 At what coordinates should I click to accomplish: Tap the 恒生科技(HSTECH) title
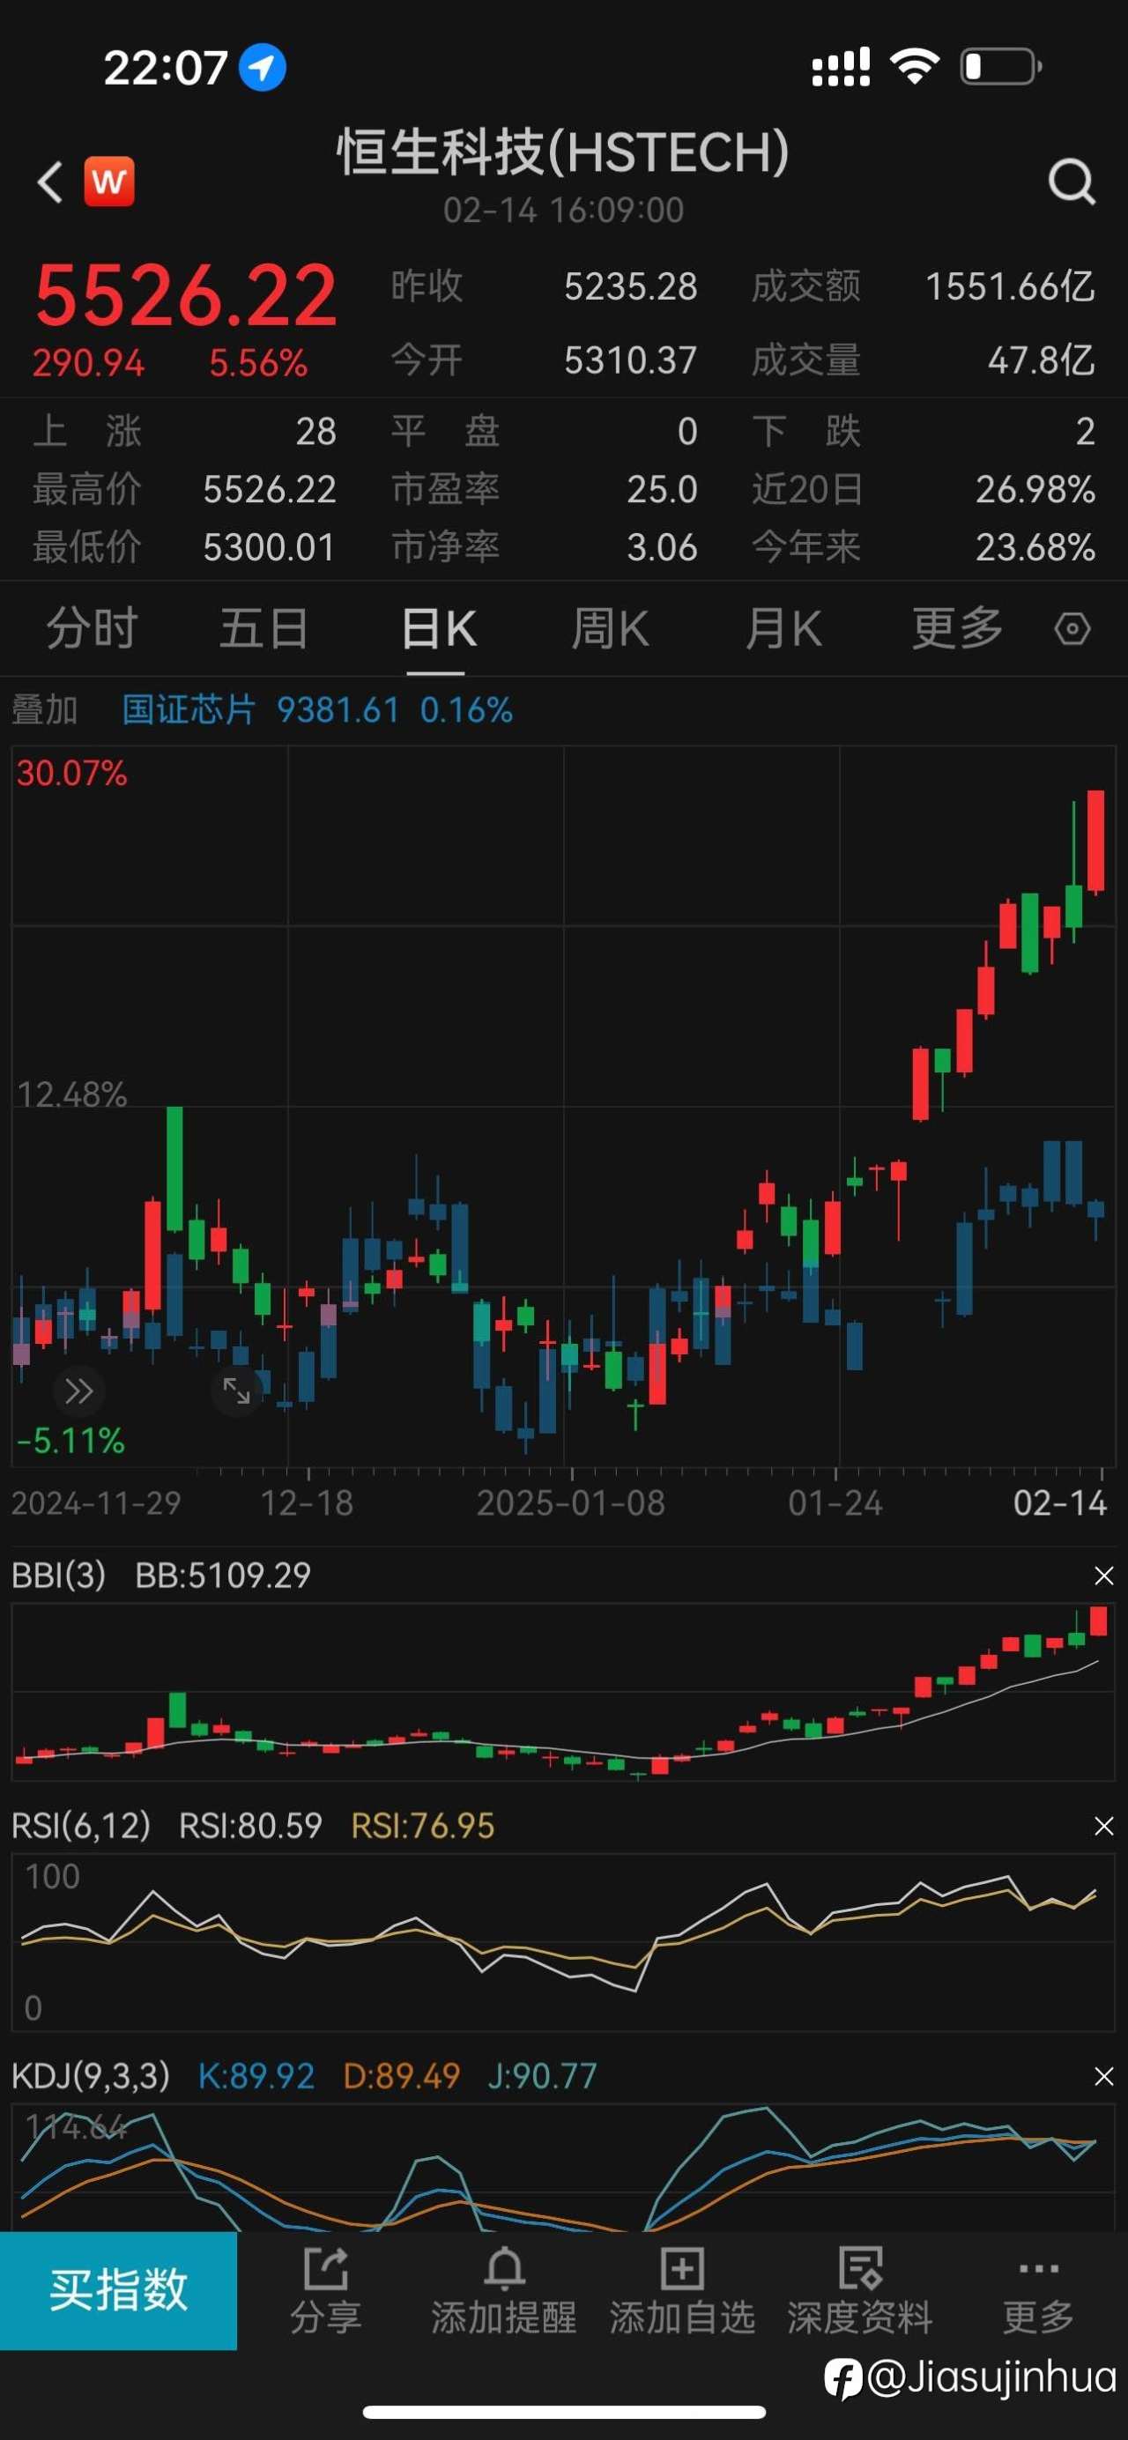pyautogui.click(x=563, y=152)
